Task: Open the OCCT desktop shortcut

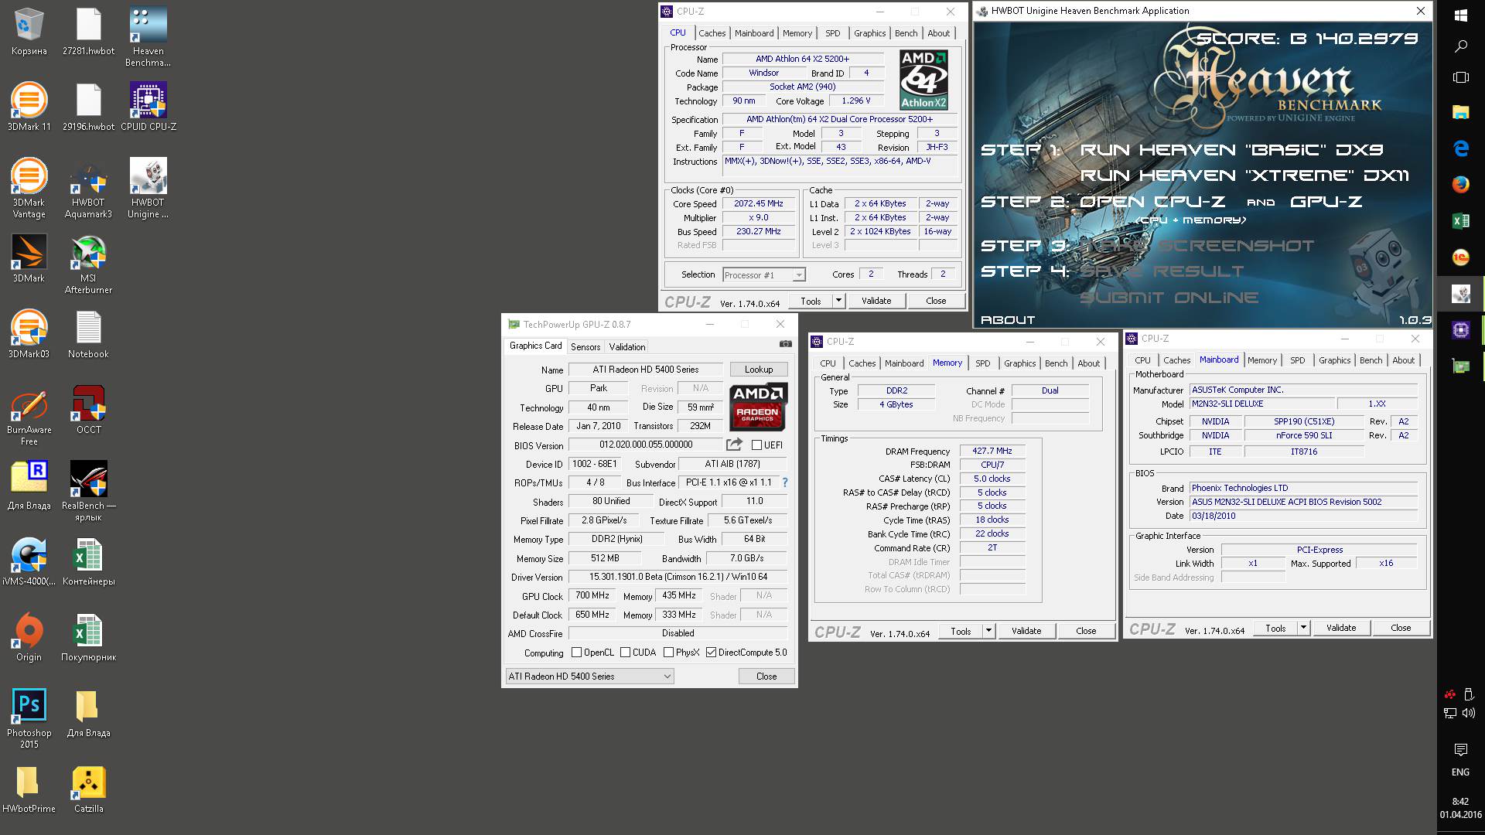Action: point(88,410)
